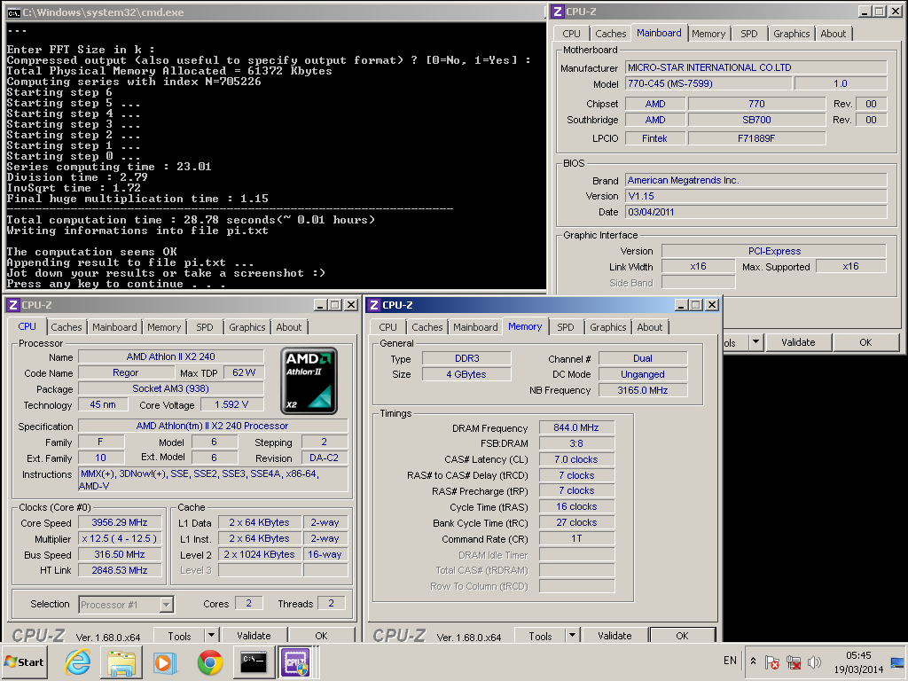
Task: Open Graphics tab in Mainboard window
Action: pos(791,34)
